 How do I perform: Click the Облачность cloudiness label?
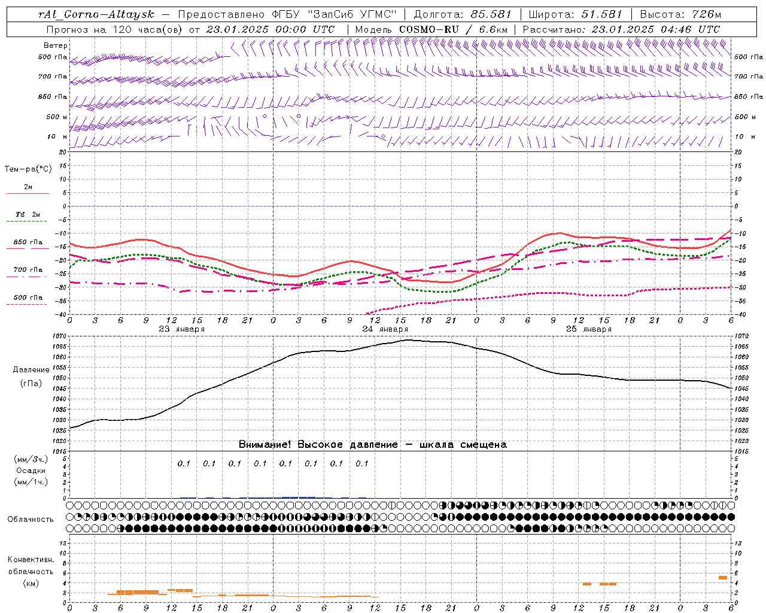pos(31,520)
